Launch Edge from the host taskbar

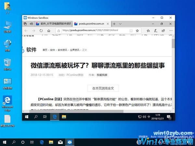click(42, 142)
